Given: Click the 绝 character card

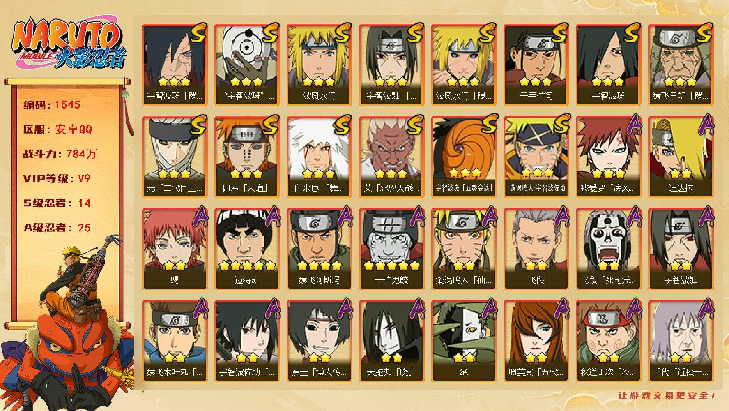Looking at the screenshot, I should point(464,341).
